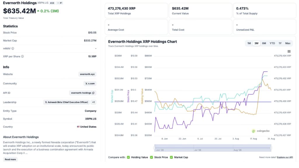299x168 pixels.
Task: Copy the evernorth-holdings API ID icon
Action: pyautogui.click(x=93, y=93)
